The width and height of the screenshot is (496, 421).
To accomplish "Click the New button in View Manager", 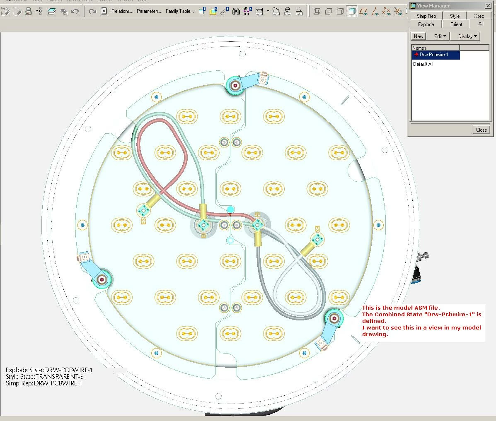I will [x=419, y=36].
